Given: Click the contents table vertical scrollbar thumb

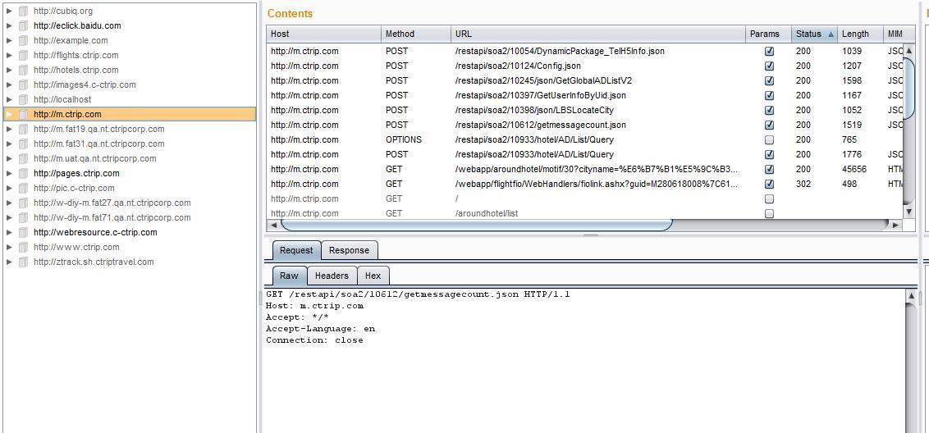Looking at the screenshot, I should tap(909, 88).
